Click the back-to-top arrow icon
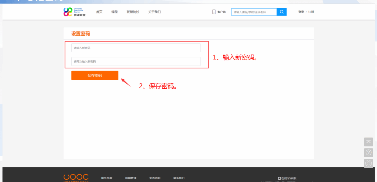The width and height of the screenshot is (377, 182). click(x=368, y=142)
